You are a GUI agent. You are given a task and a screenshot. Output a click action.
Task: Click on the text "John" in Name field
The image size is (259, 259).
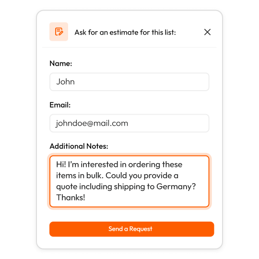click(65, 82)
